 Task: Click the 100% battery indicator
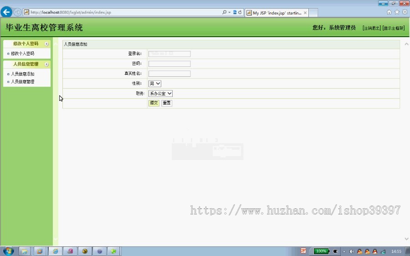point(321,251)
